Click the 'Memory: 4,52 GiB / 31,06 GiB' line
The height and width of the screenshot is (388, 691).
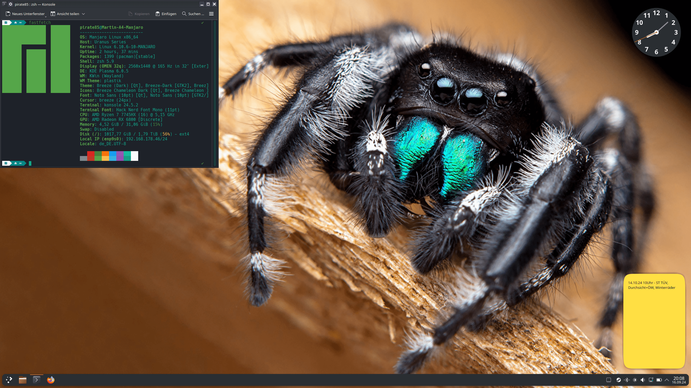pos(121,124)
